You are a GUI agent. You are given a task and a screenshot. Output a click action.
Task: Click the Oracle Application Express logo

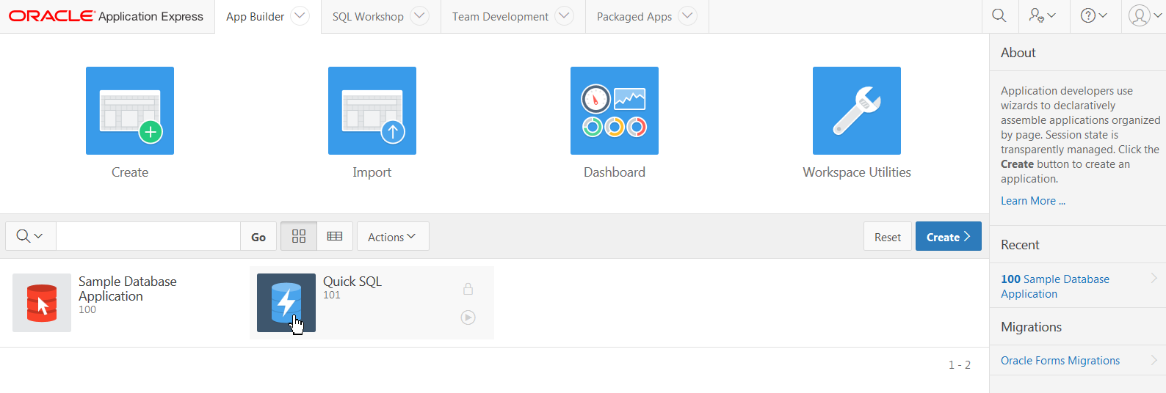pyautogui.click(x=106, y=16)
